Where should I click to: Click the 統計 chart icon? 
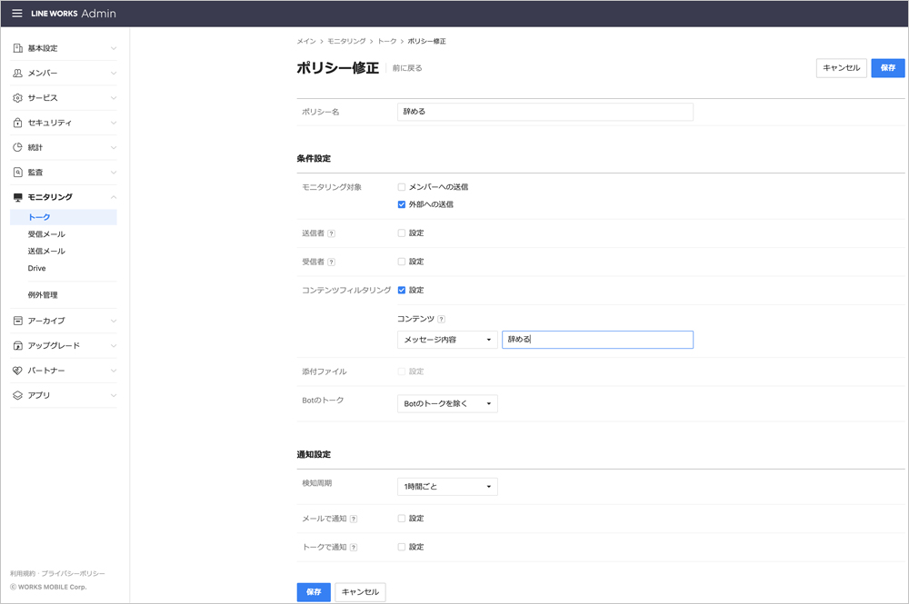(x=17, y=147)
